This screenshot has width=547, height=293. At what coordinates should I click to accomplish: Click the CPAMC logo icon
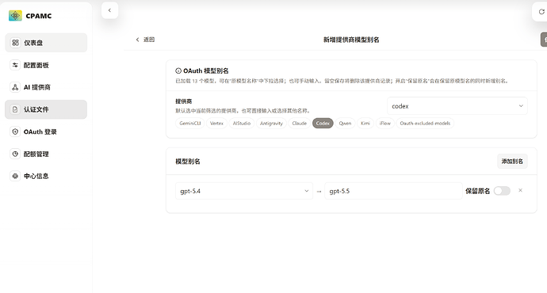pos(15,16)
